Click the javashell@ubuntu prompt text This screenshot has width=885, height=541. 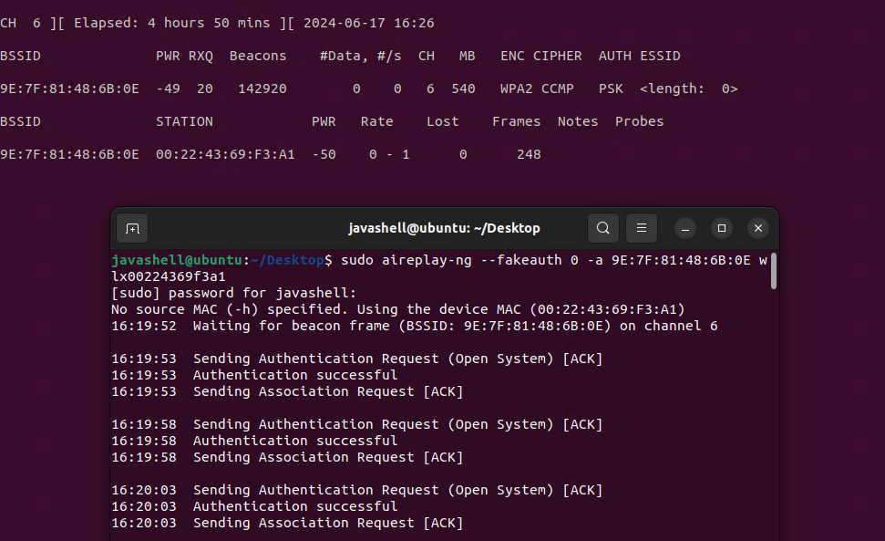pyautogui.click(x=177, y=260)
